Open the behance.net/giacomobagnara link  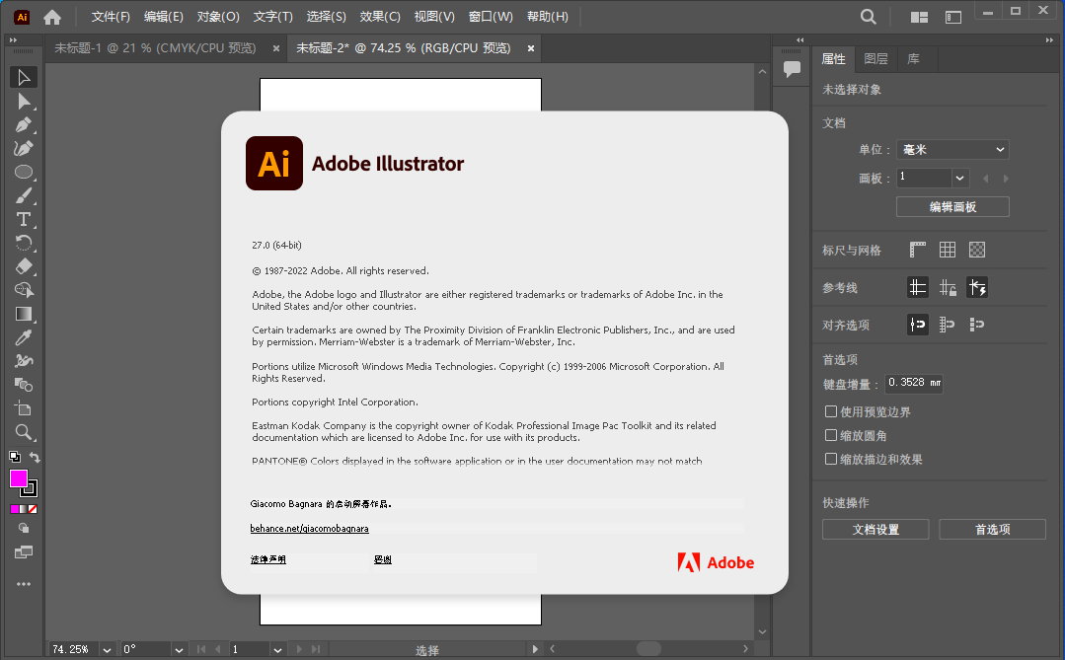pyautogui.click(x=309, y=529)
